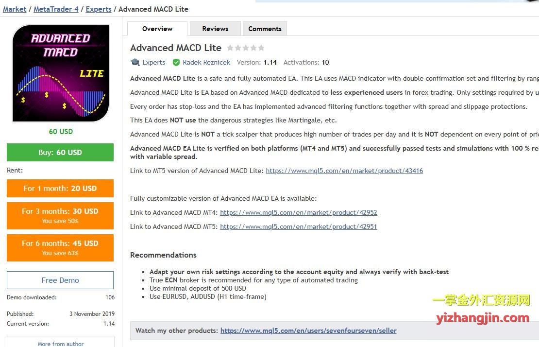Go to Market in the breadcrumb
The image size is (539, 347).
[15, 9]
